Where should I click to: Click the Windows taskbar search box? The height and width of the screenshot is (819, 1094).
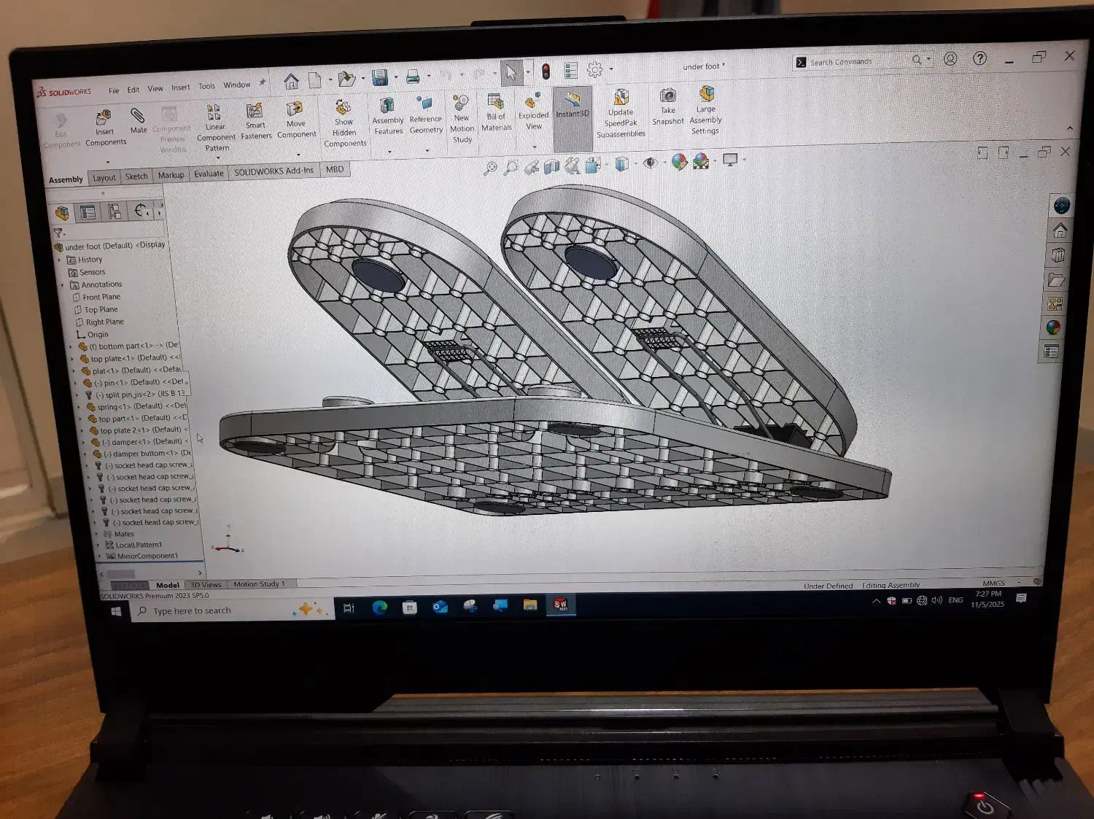(x=219, y=611)
